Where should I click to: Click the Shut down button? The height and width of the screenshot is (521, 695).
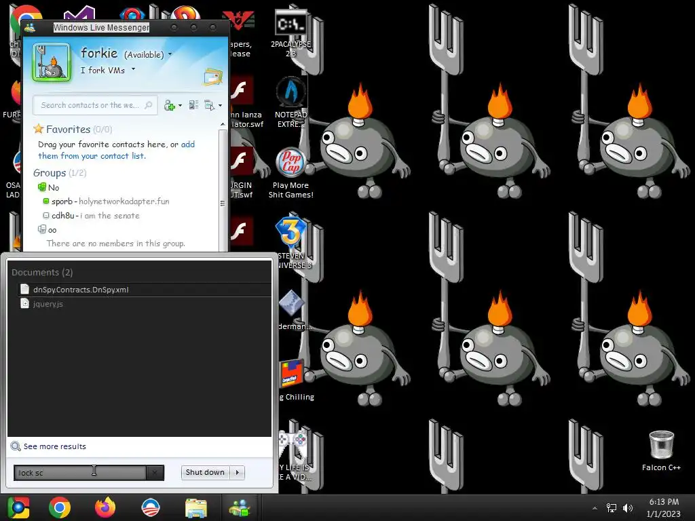pos(205,472)
